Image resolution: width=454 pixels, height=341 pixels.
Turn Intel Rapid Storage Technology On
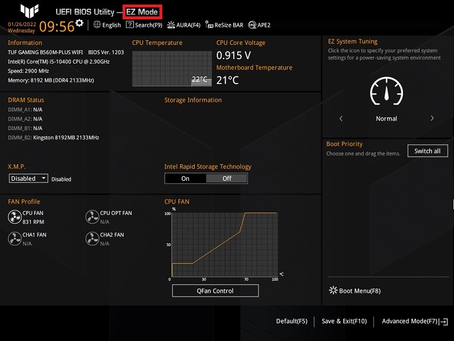tap(185, 178)
